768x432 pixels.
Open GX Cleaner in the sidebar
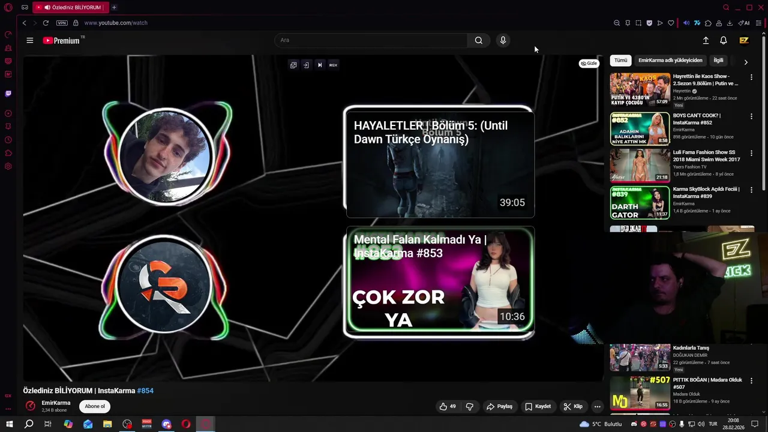tap(8, 47)
